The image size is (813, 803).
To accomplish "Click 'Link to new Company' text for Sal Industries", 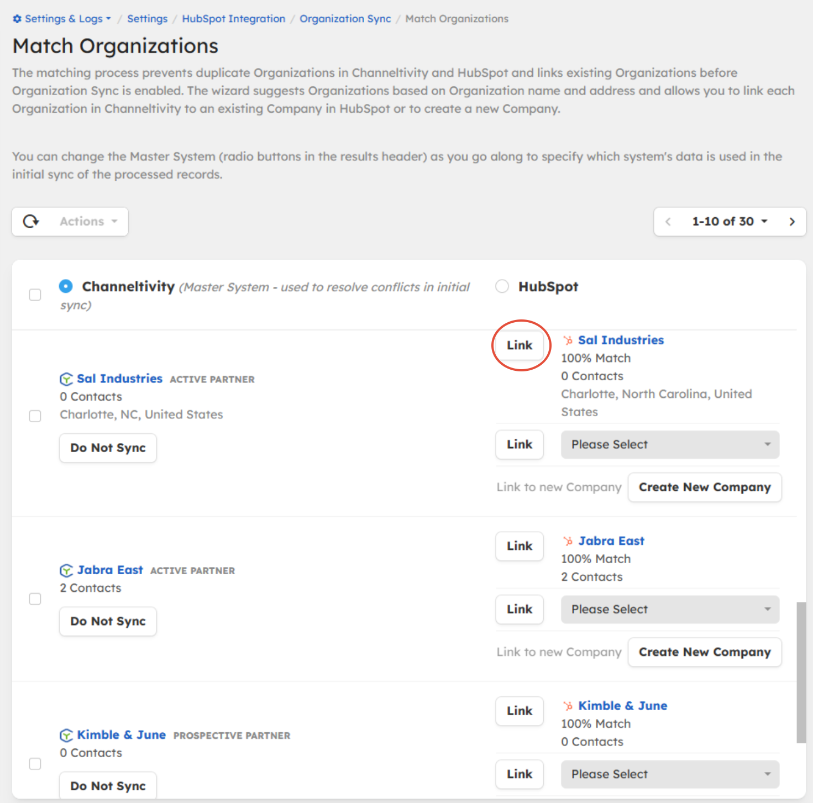I will click(559, 487).
